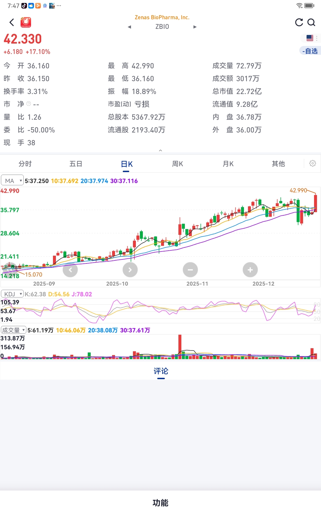The height and width of the screenshot is (513, 321).
Task: Tap the +6.180 +17.10% change value
Action: [x=27, y=52]
